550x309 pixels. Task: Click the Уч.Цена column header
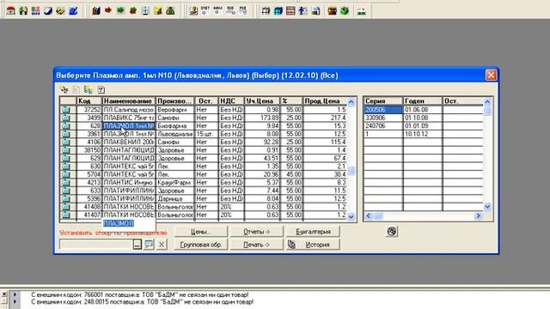tap(262, 101)
